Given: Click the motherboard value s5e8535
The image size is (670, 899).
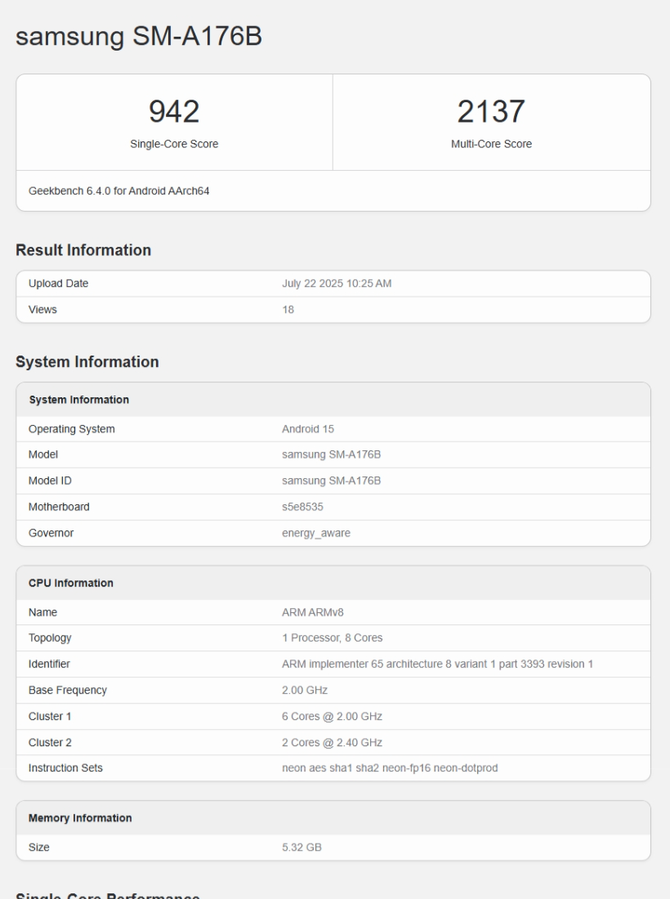Looking at the screenshot, I should [302, 507].
